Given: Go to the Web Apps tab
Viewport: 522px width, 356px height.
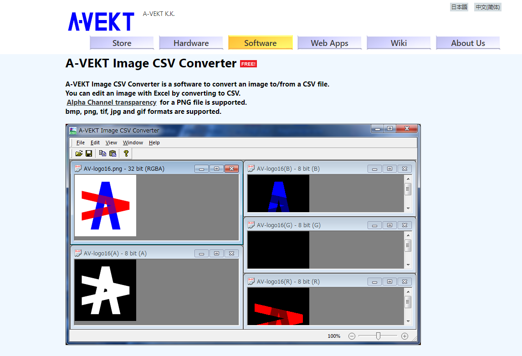Looking at the screenshot, I should (330, 43).
